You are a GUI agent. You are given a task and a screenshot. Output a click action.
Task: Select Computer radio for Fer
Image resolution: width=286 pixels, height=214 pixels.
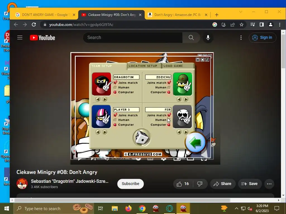click(x=169, y=125)
